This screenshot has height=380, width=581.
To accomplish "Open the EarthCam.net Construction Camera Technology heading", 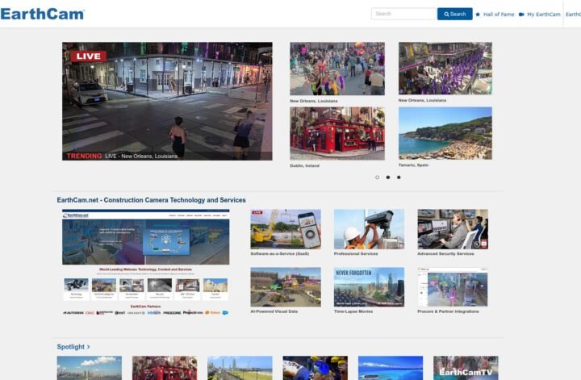I will (151, 200).
